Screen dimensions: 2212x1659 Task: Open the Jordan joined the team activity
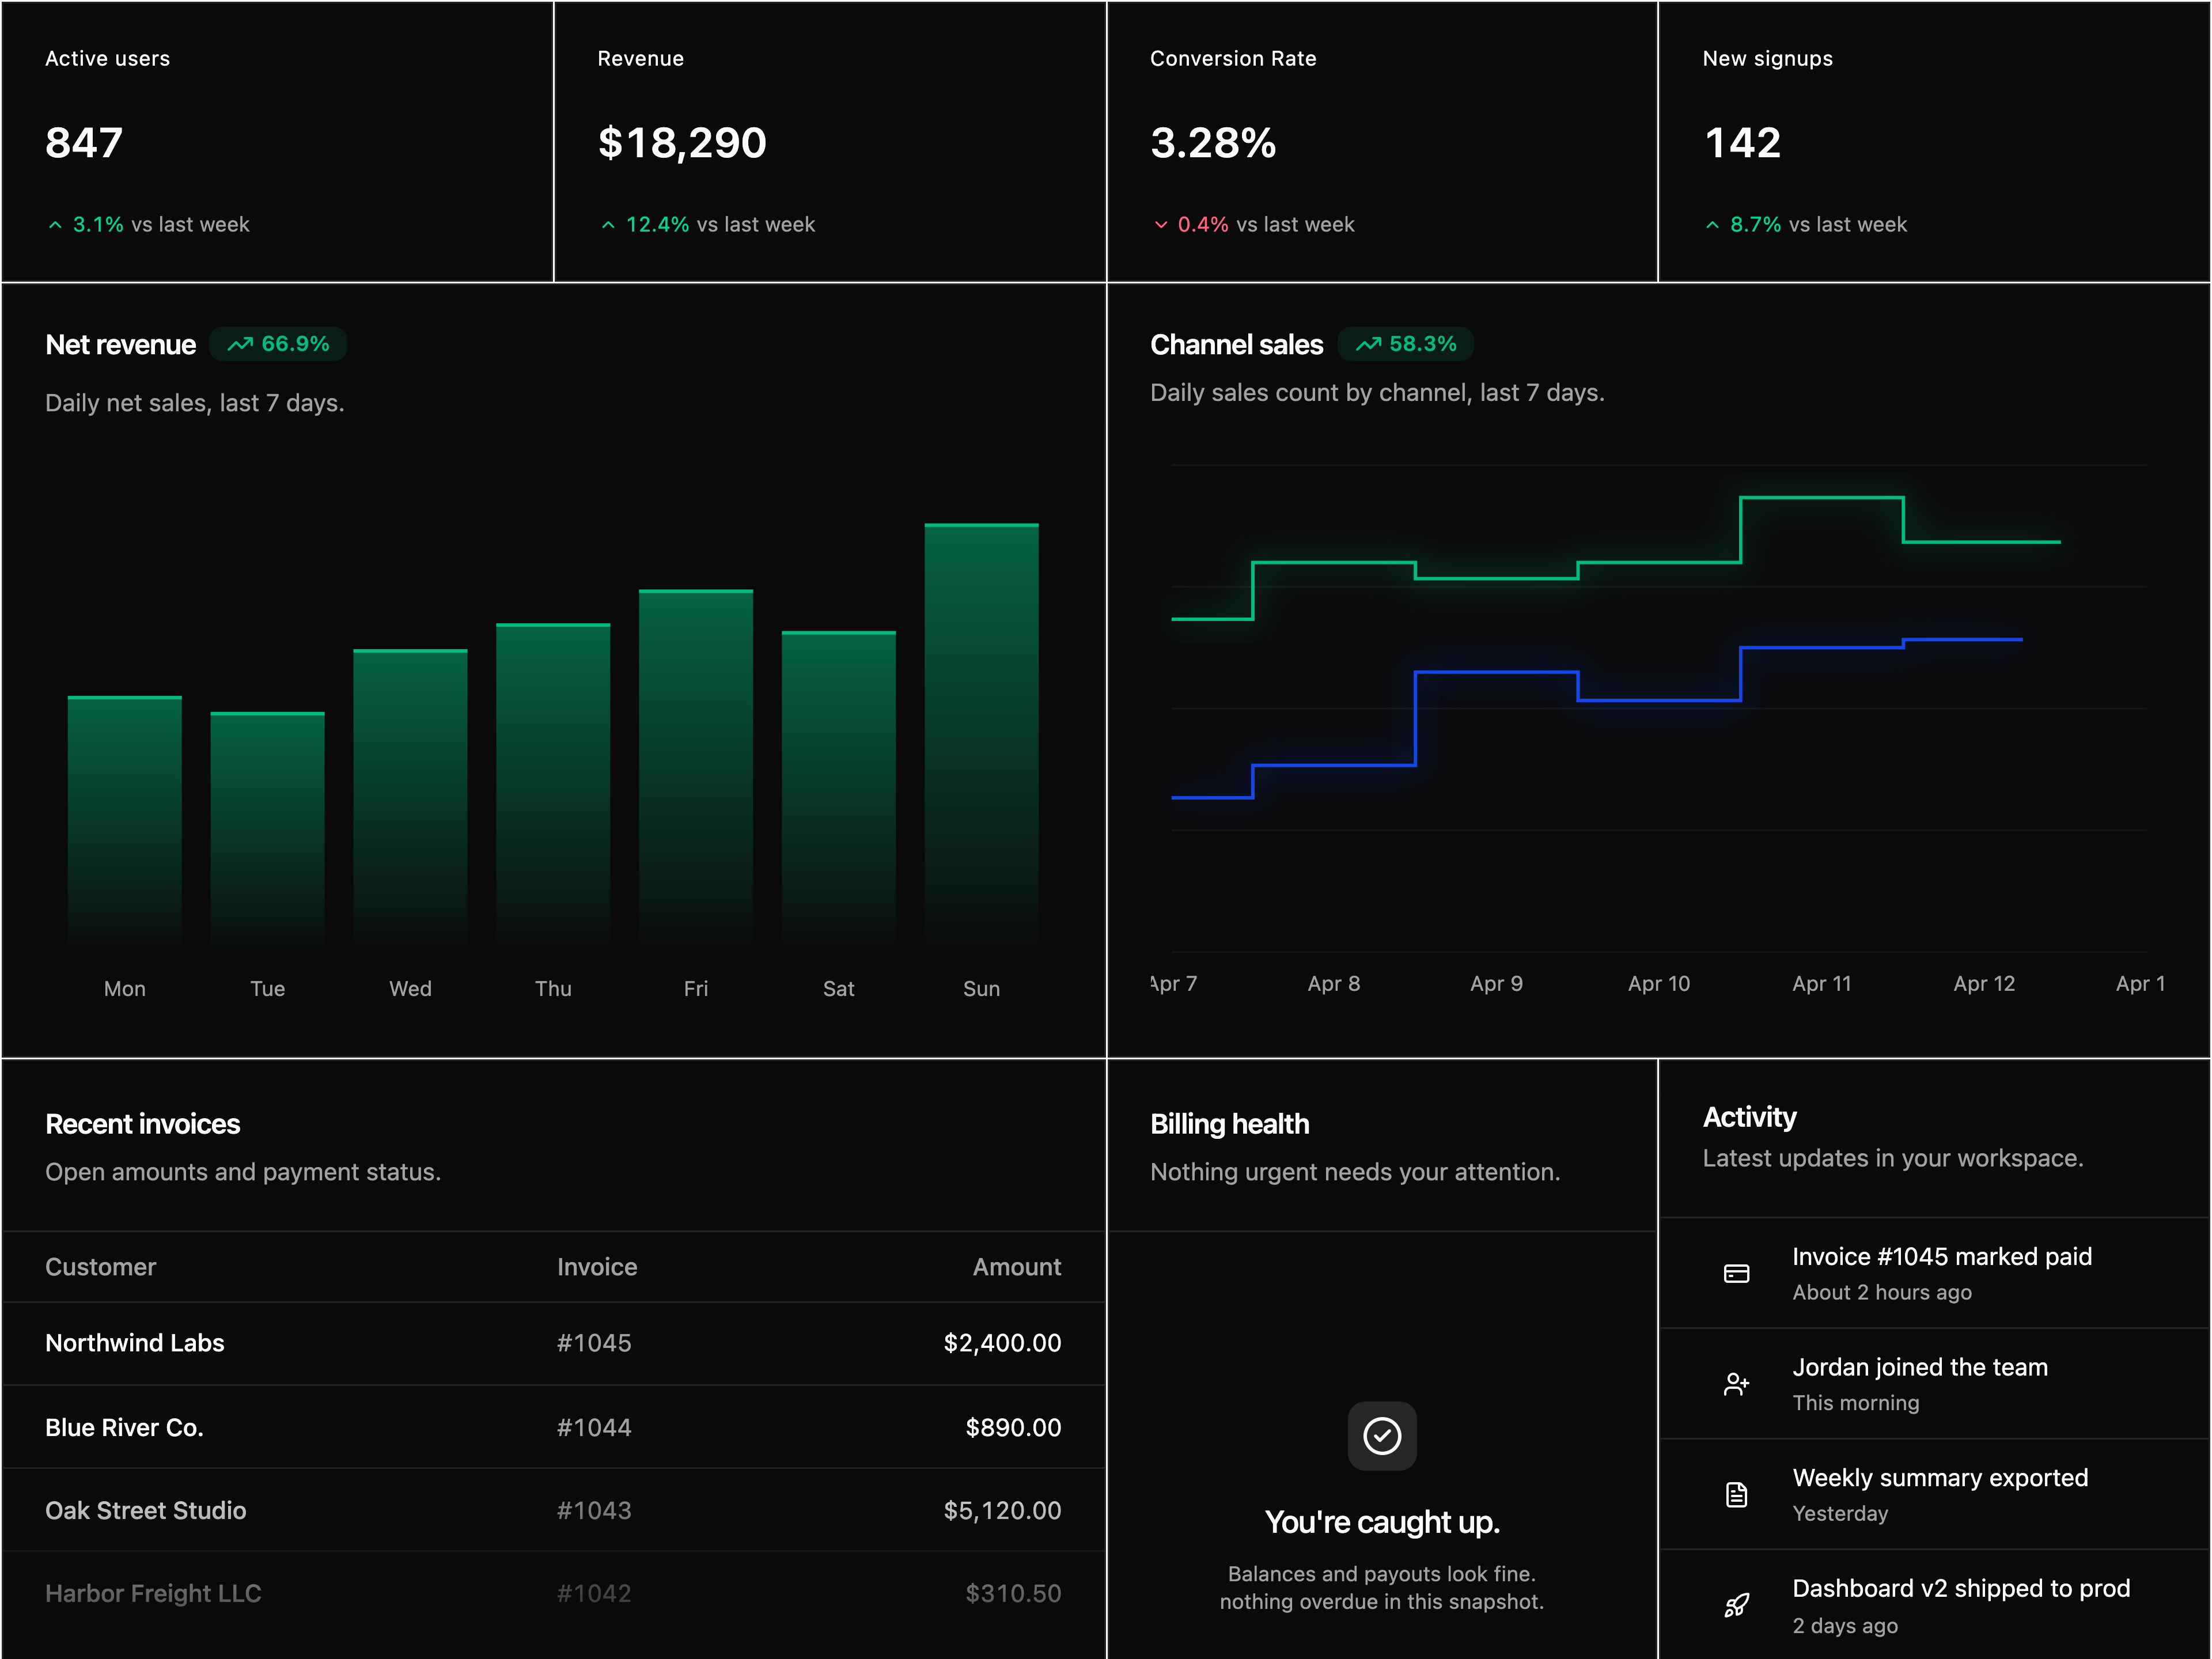(1935, 1384)
